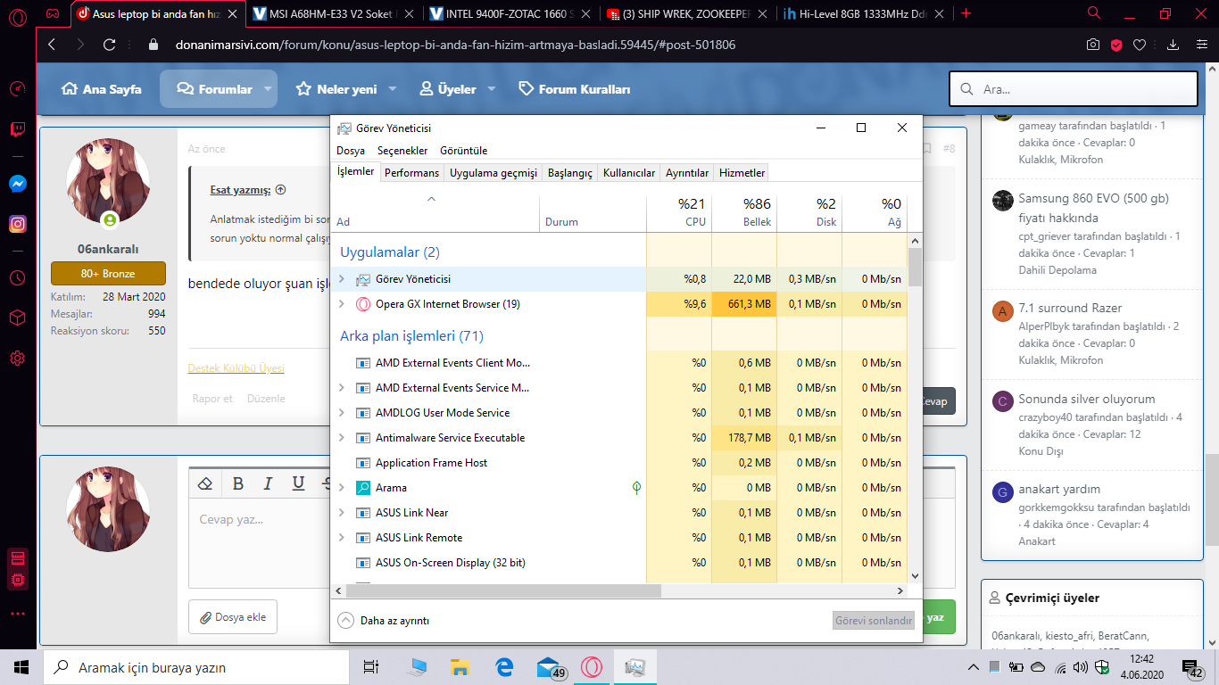Switch to Kullanıcılar tab
1219x685 pixels.
coord(629,173)
